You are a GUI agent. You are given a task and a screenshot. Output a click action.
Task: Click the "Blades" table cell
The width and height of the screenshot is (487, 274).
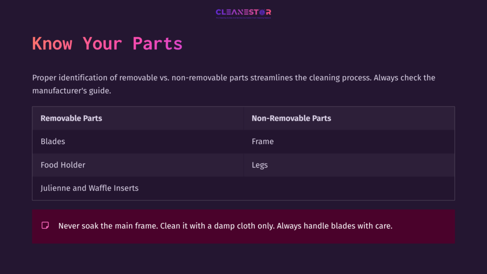click(53, 141)
